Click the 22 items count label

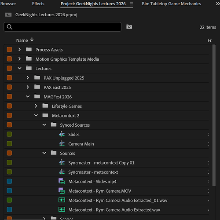click(x=208, y=27)
